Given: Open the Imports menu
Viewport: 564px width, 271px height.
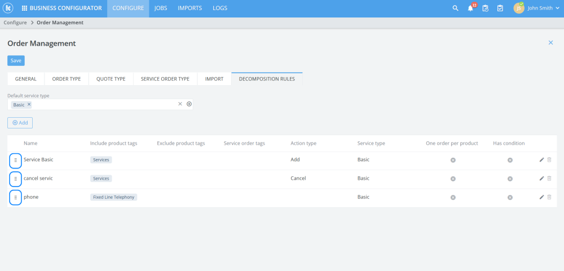Looking at the screenshot, I should (190, 8).
